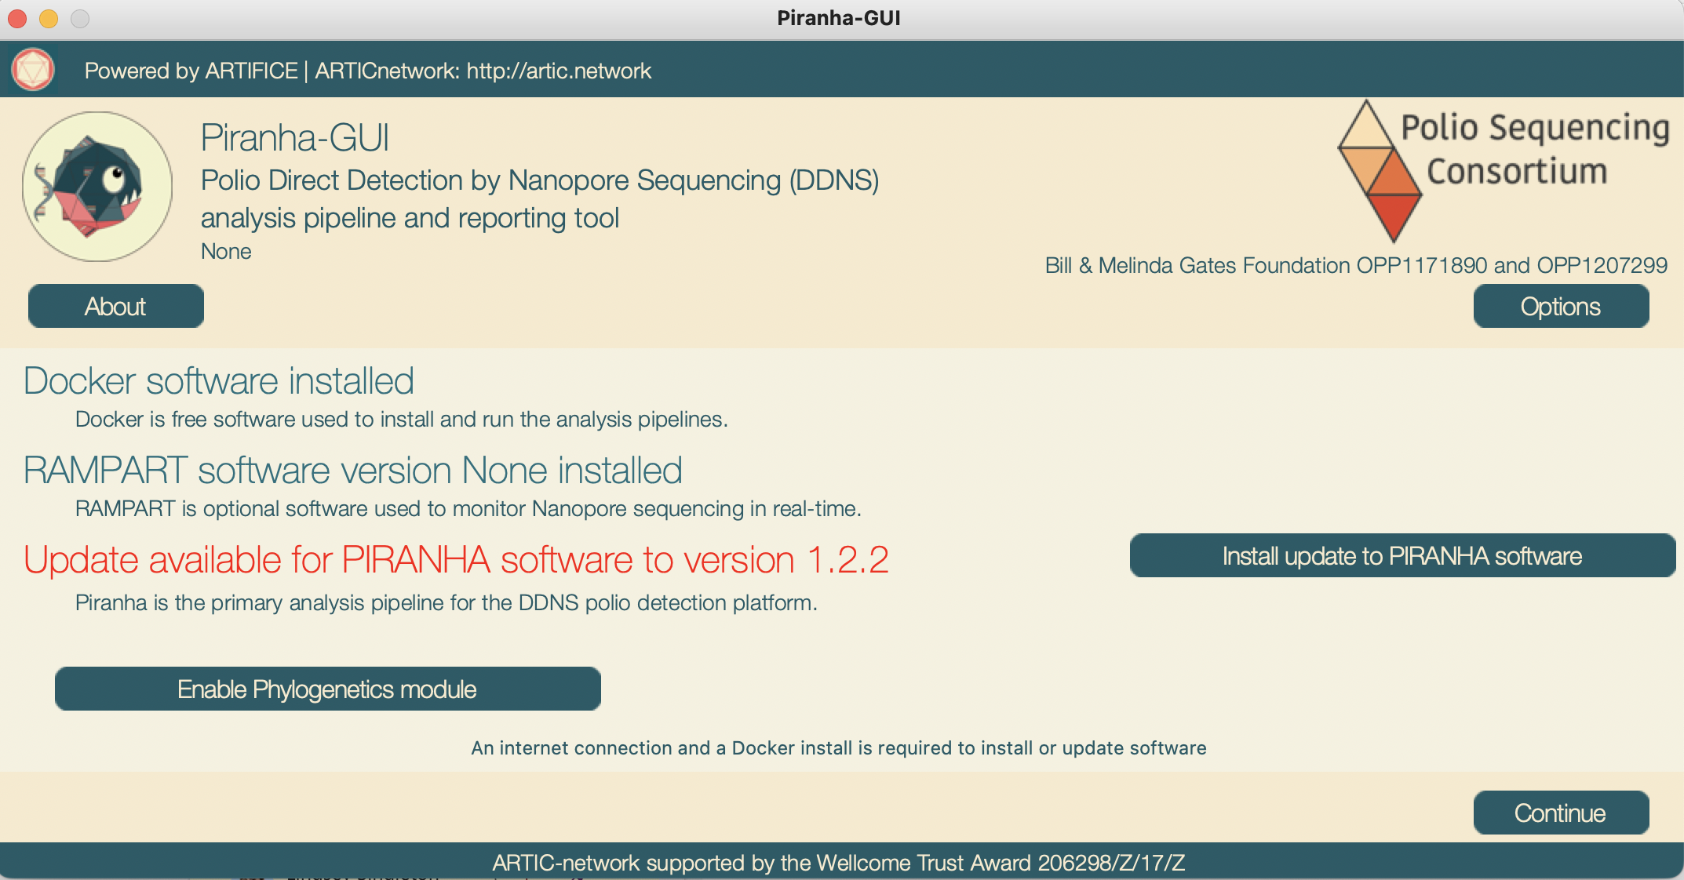Click the 'None' version label under title
The width and height of the screenshot is (1684, 880).
coord(226,251)
